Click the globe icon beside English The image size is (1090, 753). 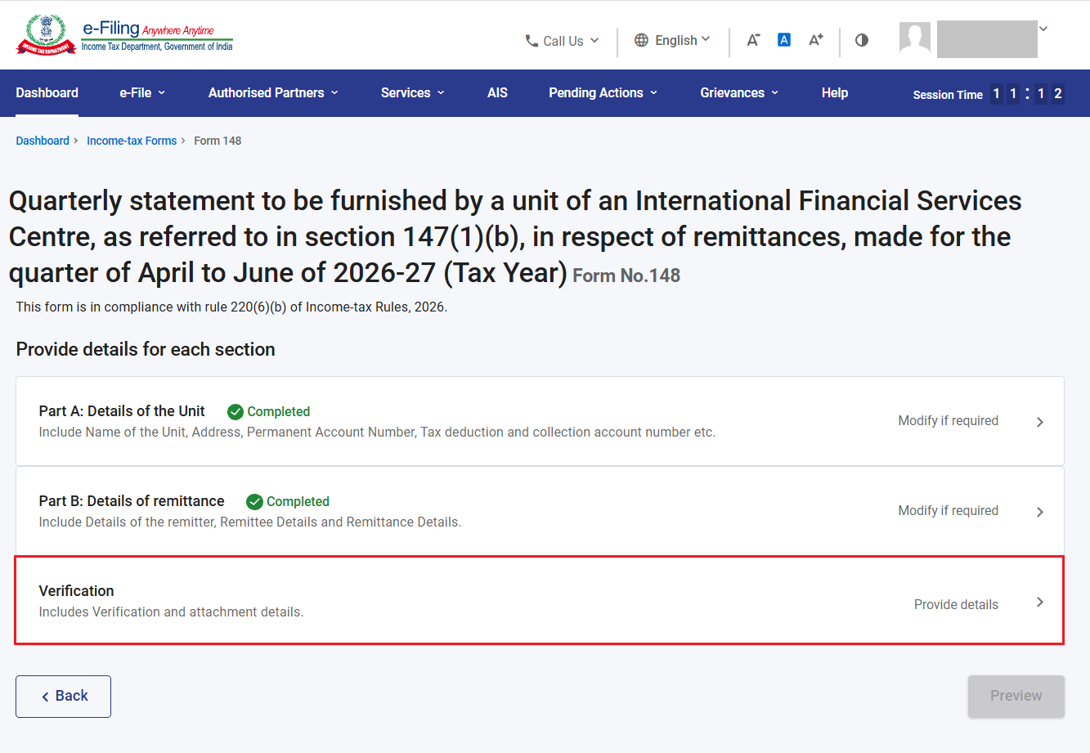click(642, 40)
